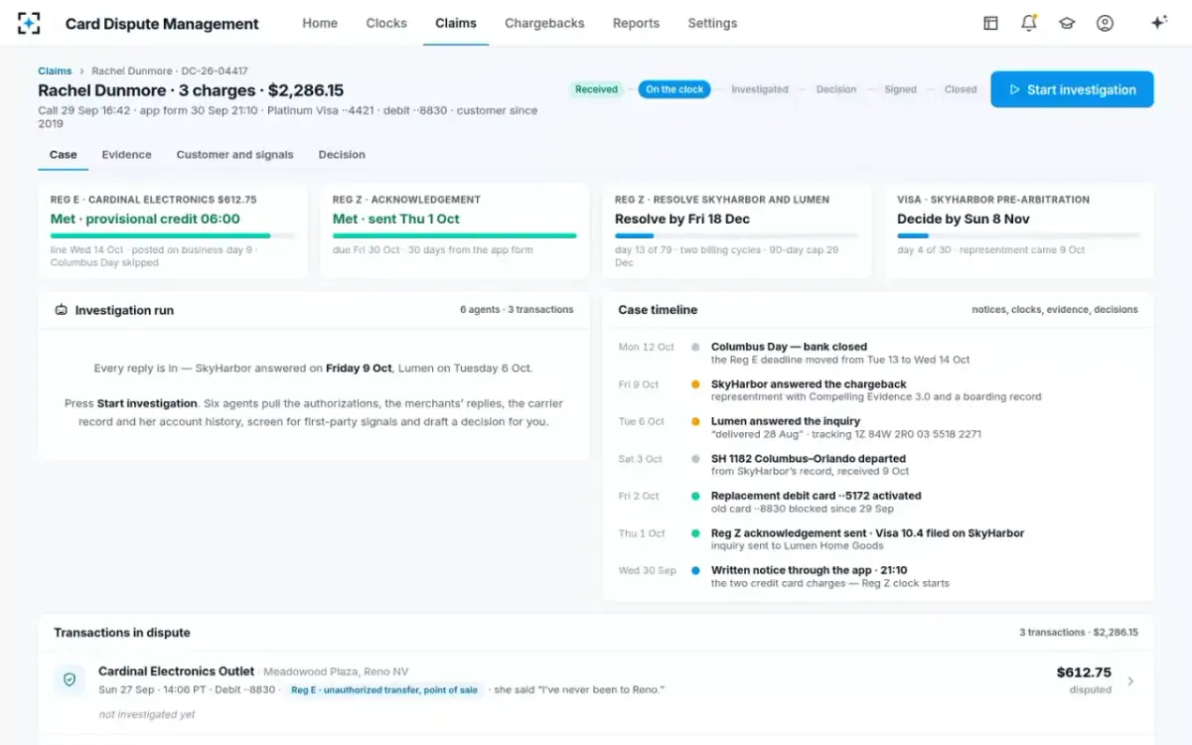
Task: Select the Replacement debit card activated marker dot
Action: coord(695,496)
